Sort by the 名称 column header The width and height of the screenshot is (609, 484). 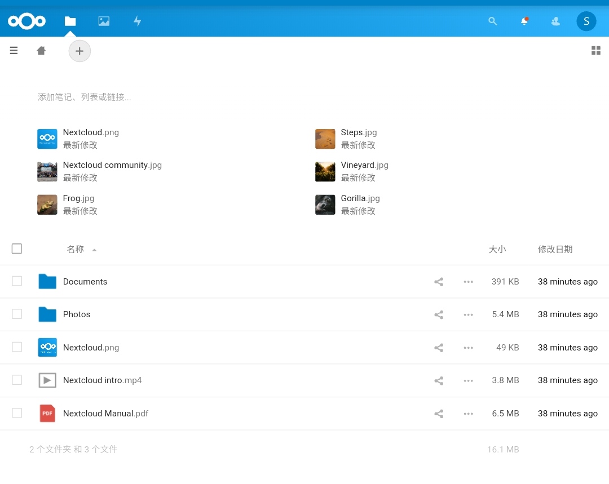(x=76, y=249)
